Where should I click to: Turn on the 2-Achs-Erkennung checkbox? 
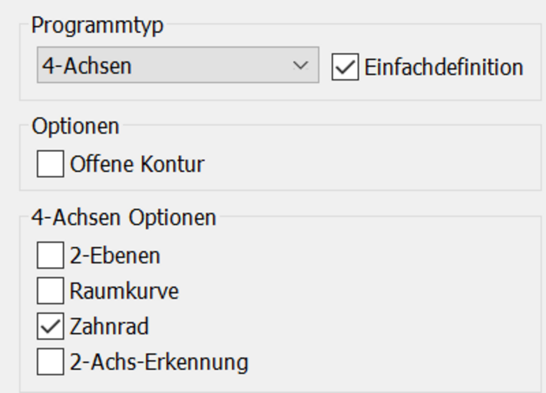click(51, 362)
